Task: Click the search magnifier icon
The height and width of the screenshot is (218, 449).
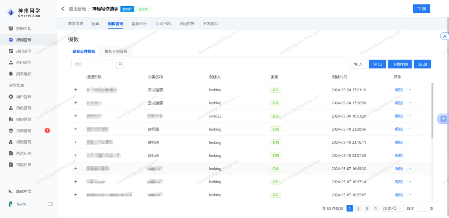Action: point(121,64)
